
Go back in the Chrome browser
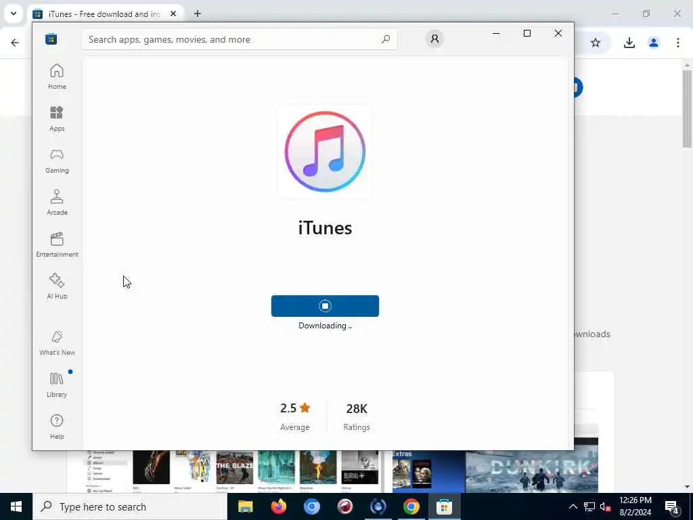15,43
